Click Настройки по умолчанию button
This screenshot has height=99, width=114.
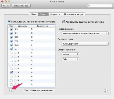[39, 90]
